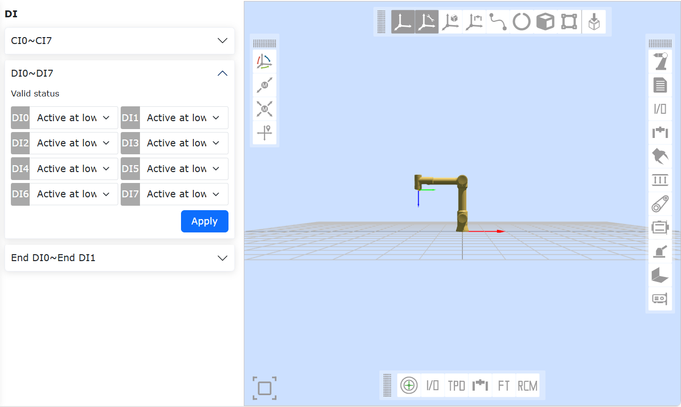
Task: Collapse the DI0~DI7 section
Action: tap(120, 73)
